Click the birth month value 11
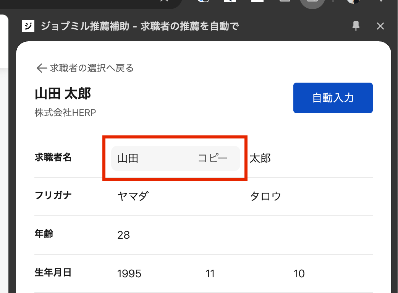 tap(210, 273)
